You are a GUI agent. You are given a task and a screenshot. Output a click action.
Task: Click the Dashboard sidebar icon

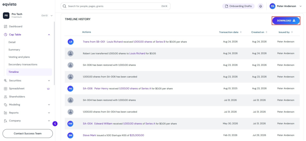pyautogui.click(x=5, y=26)
